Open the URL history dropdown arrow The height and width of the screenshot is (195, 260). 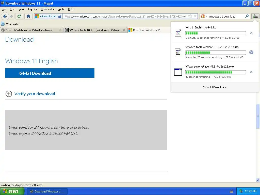point(195,16)
